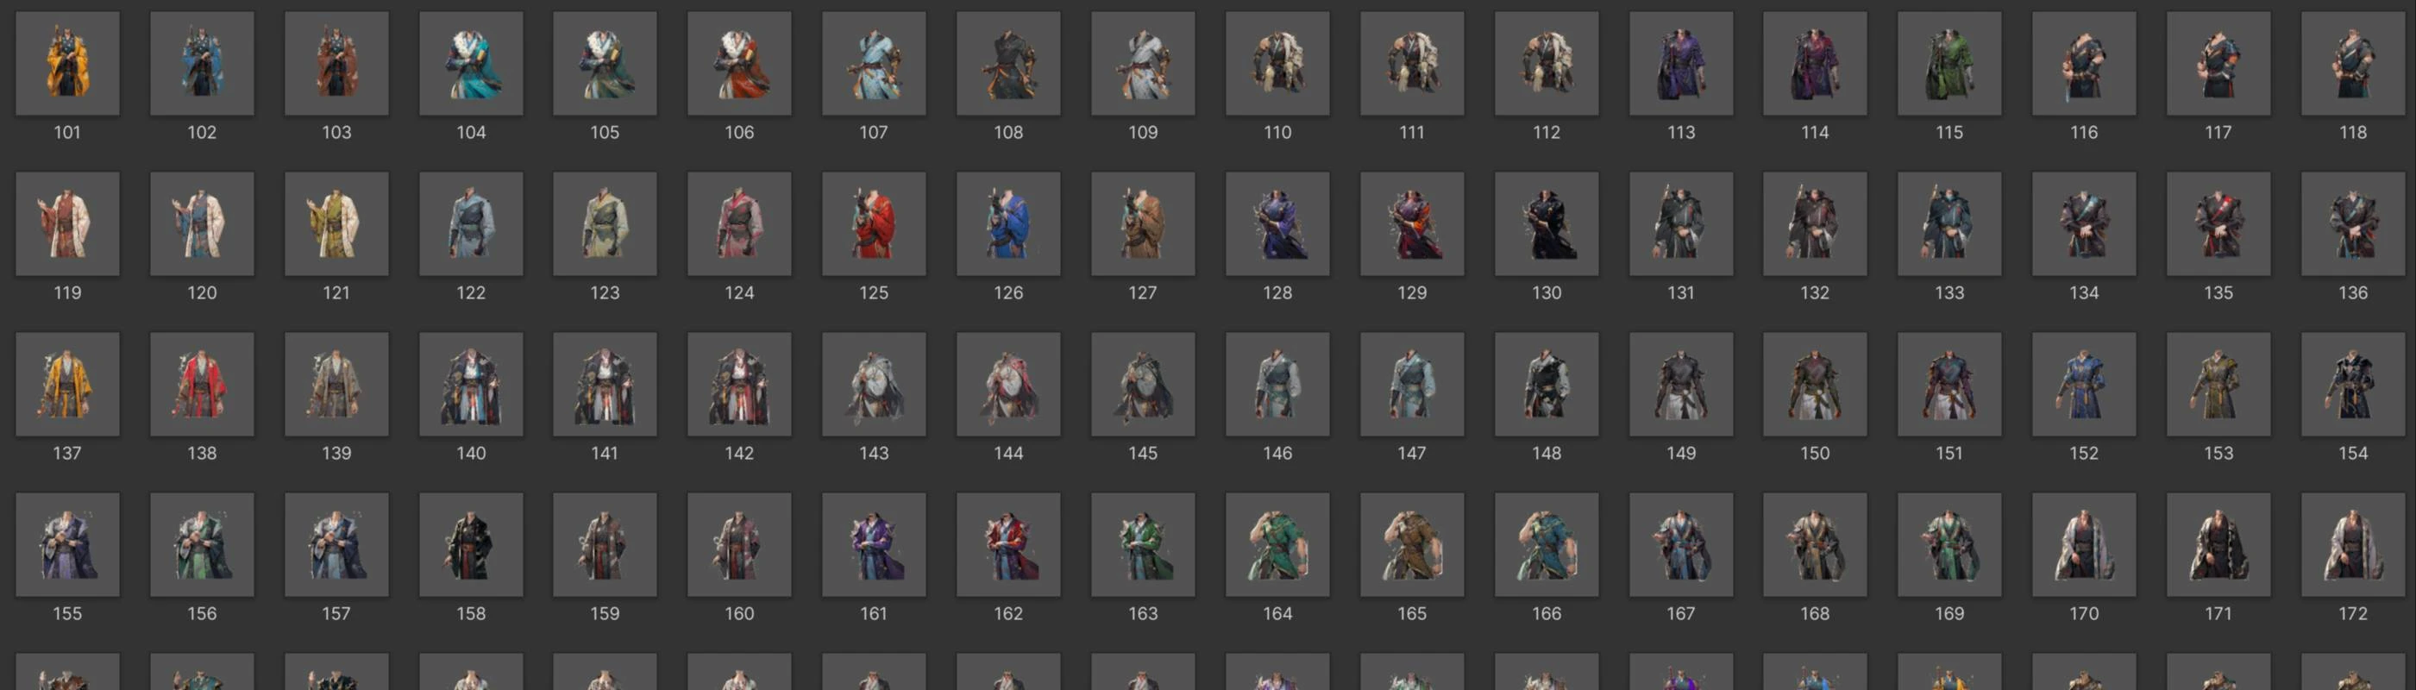The height and width of the screenshot is (690, 2416).
Task: Select thumbnail 142
Action: click(739, 385)
